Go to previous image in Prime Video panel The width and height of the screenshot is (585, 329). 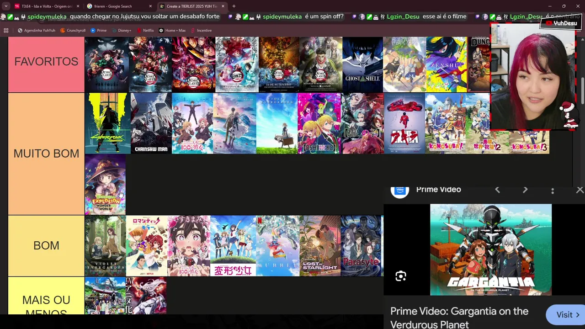497,190
